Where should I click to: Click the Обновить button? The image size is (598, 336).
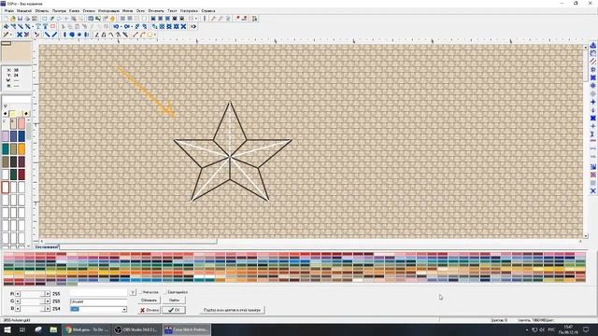click(x=149, y=301)
